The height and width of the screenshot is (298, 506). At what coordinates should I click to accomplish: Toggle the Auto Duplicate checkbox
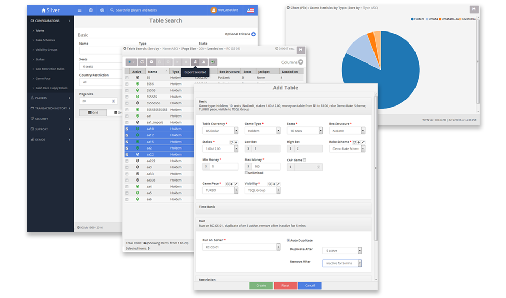[x=288, y=240]
